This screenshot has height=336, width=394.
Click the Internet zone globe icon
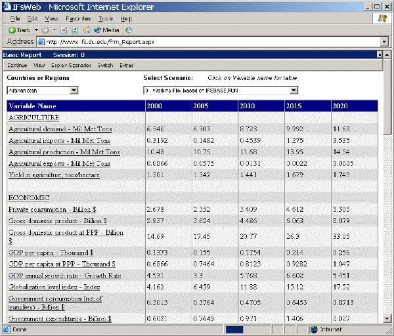point(314,329)
